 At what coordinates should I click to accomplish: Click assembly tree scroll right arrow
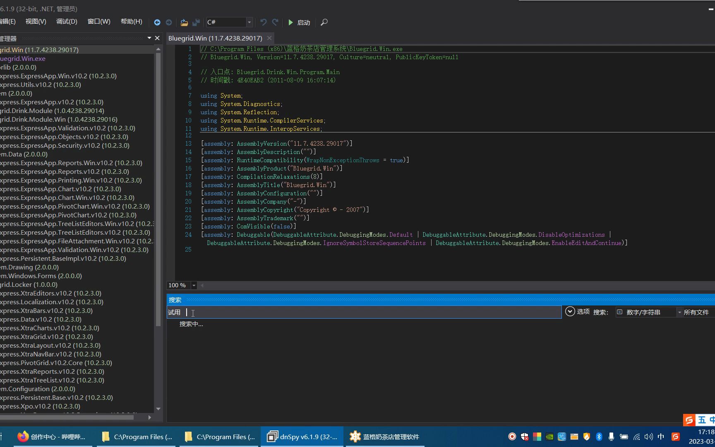point(150,418)
